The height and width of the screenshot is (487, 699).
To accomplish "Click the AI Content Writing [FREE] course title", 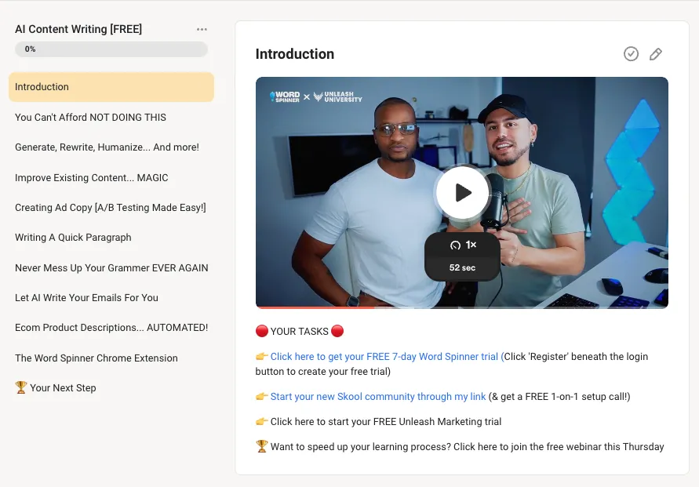I will coord(78,29).
